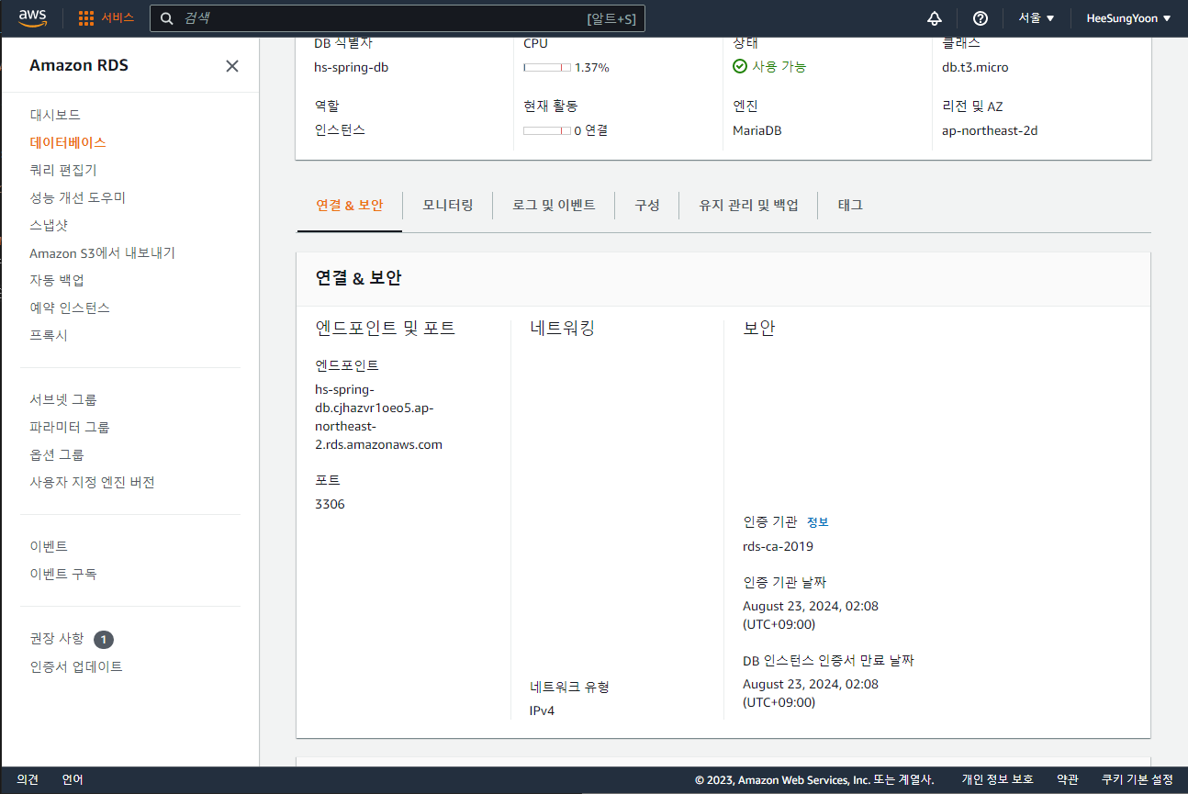Open 파라미터 그룹 in the sidebar
1188x794 pixels.
coord(70,427)
